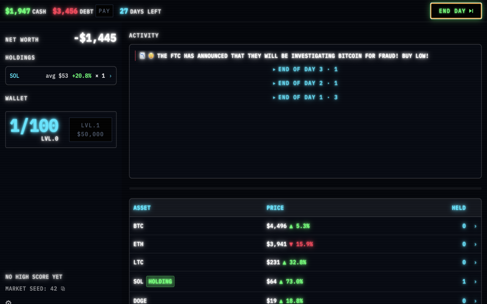Select the ETH asset name
The width and height of the screenshot is (487, 304).
tap(138, 244)
